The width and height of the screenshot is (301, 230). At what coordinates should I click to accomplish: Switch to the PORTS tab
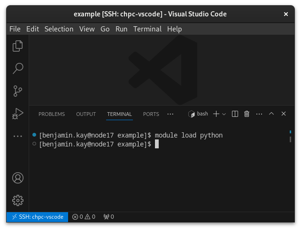(x=151, y=114)
